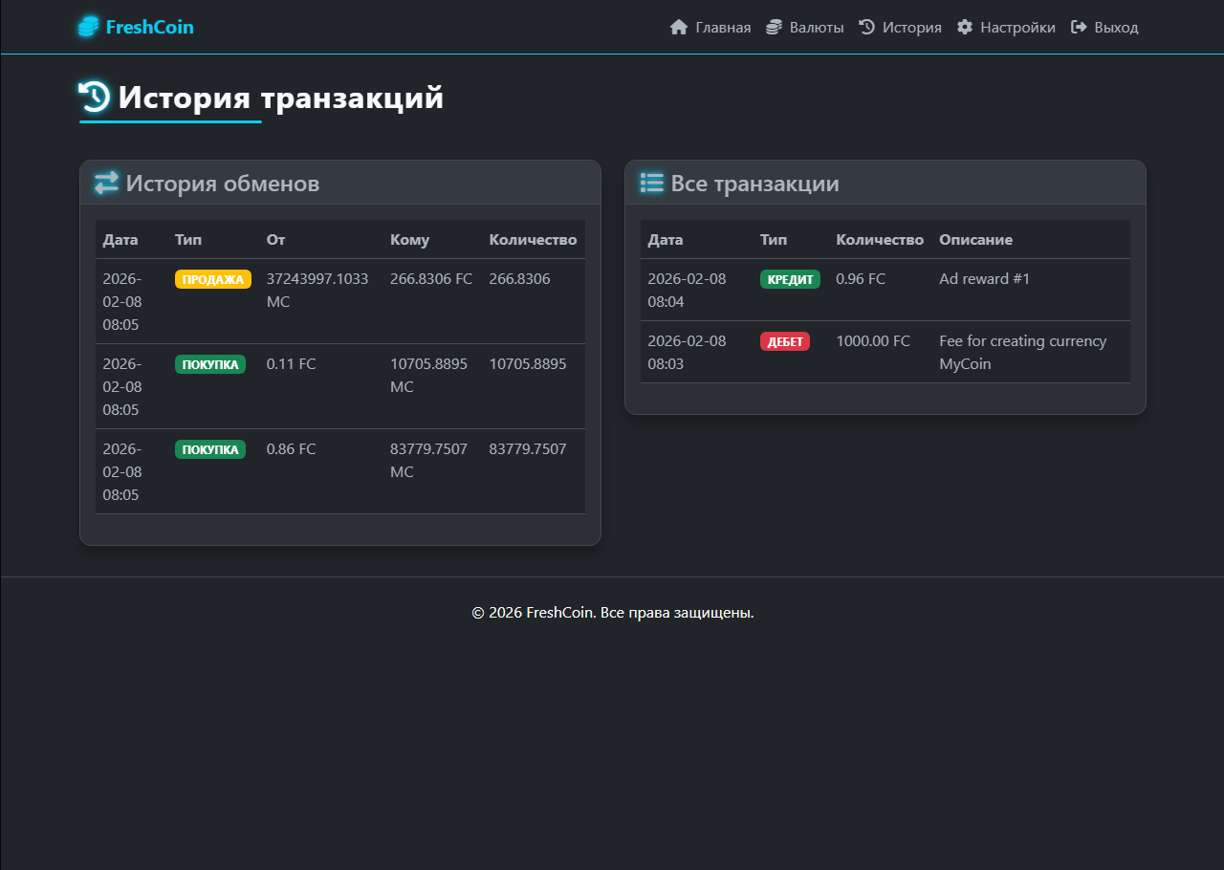Click the exchange arrows icon in История обменов
The image size is (1224, 870).
tap(106, 183)
